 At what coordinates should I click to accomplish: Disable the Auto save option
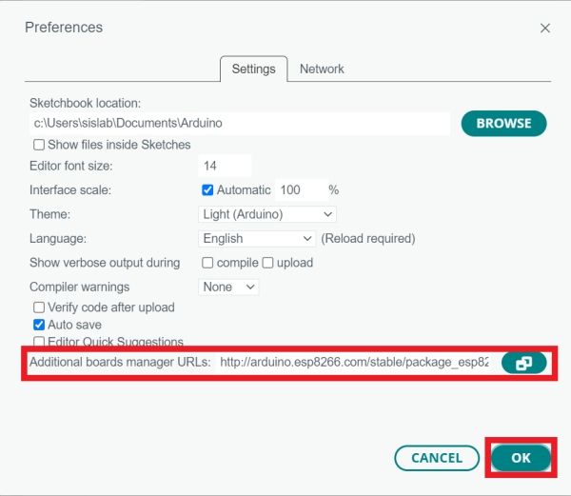(39, 325)
